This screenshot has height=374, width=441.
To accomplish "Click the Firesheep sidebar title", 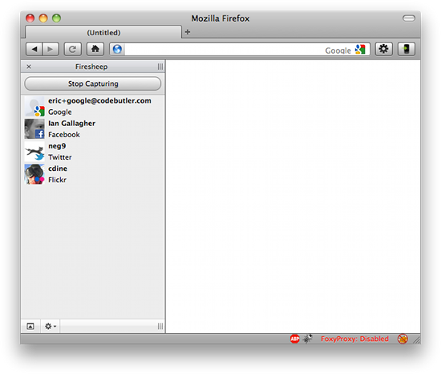I will pos(91,67).
